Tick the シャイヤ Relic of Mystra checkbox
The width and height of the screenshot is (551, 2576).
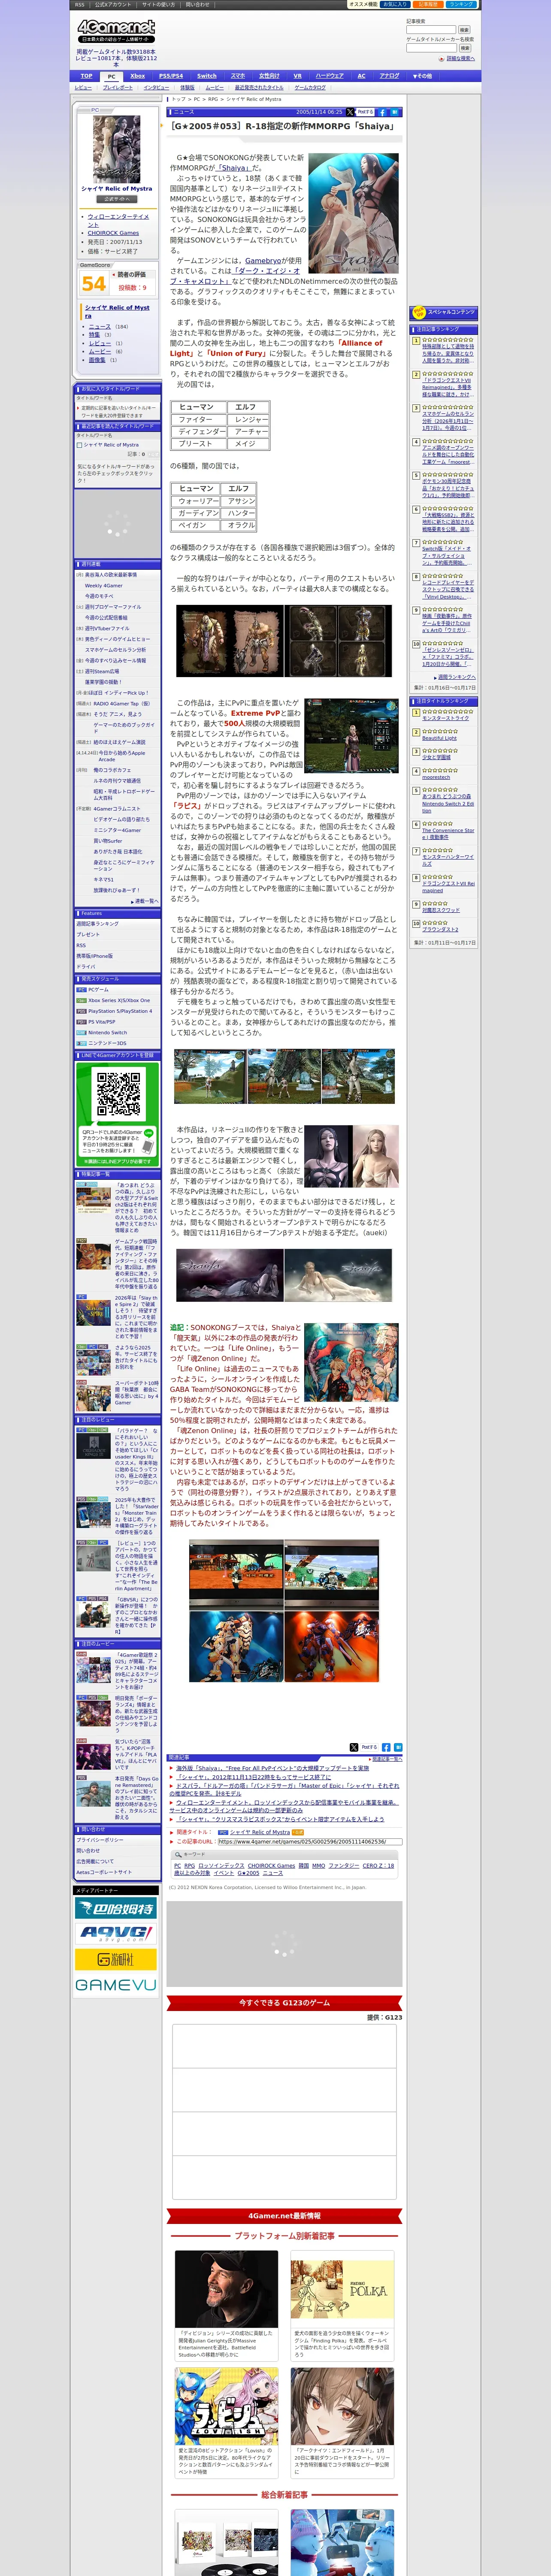pyautogui.click(x=79, y=445)
